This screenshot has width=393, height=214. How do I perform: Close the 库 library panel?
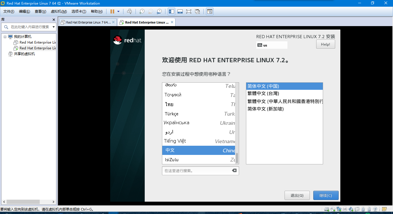coord(54,20)
